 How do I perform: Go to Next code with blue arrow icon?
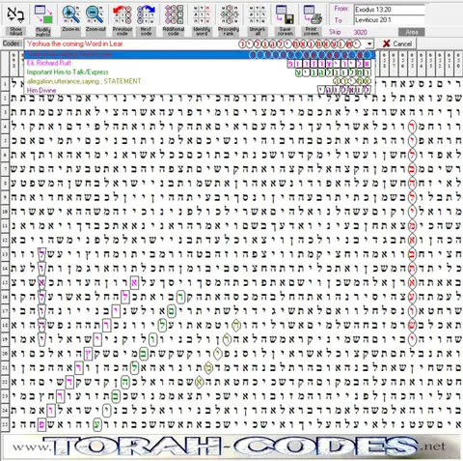146,14
